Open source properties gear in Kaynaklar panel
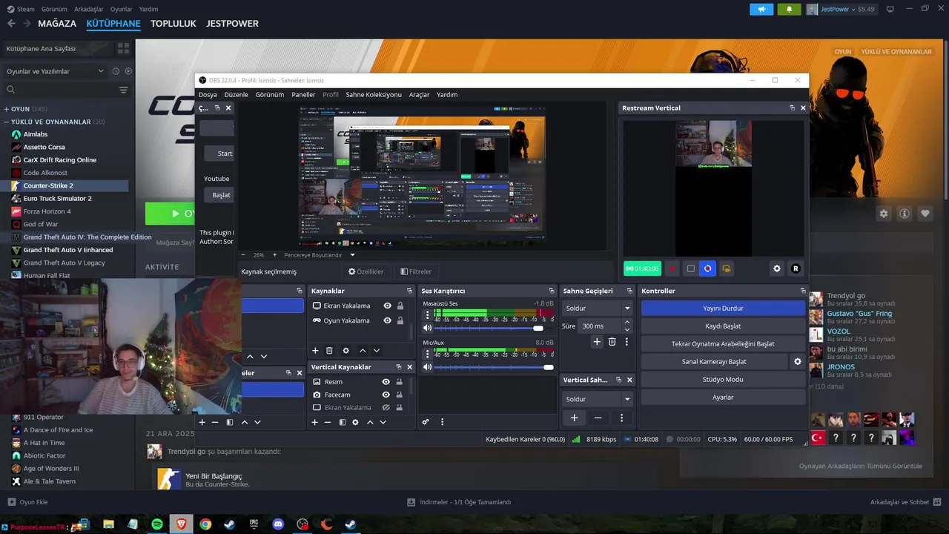Screen dimensions: 949x534 (345, 351)
